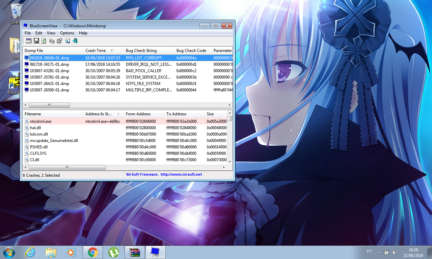Screen dimensions: 432x259
Task: Select the mcupdate_GenuineIntel.dll row
Action: click(x=125, y=141)
